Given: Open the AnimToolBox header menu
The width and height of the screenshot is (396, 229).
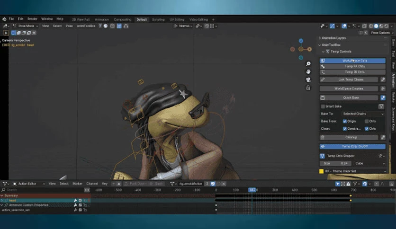Looking at the screenshot, I should point(86,26).
